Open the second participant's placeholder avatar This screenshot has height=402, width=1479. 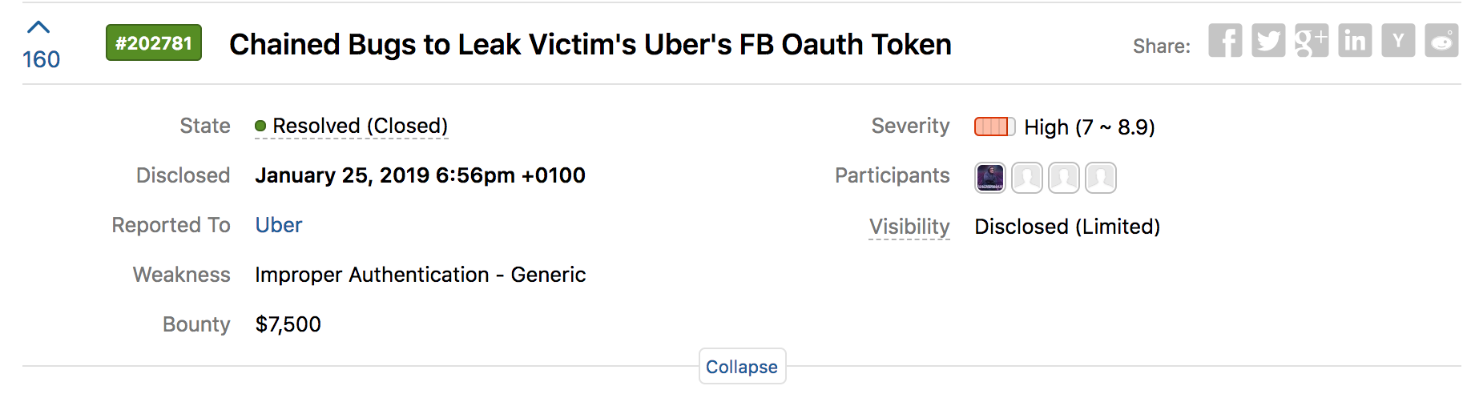point(1027,178)
